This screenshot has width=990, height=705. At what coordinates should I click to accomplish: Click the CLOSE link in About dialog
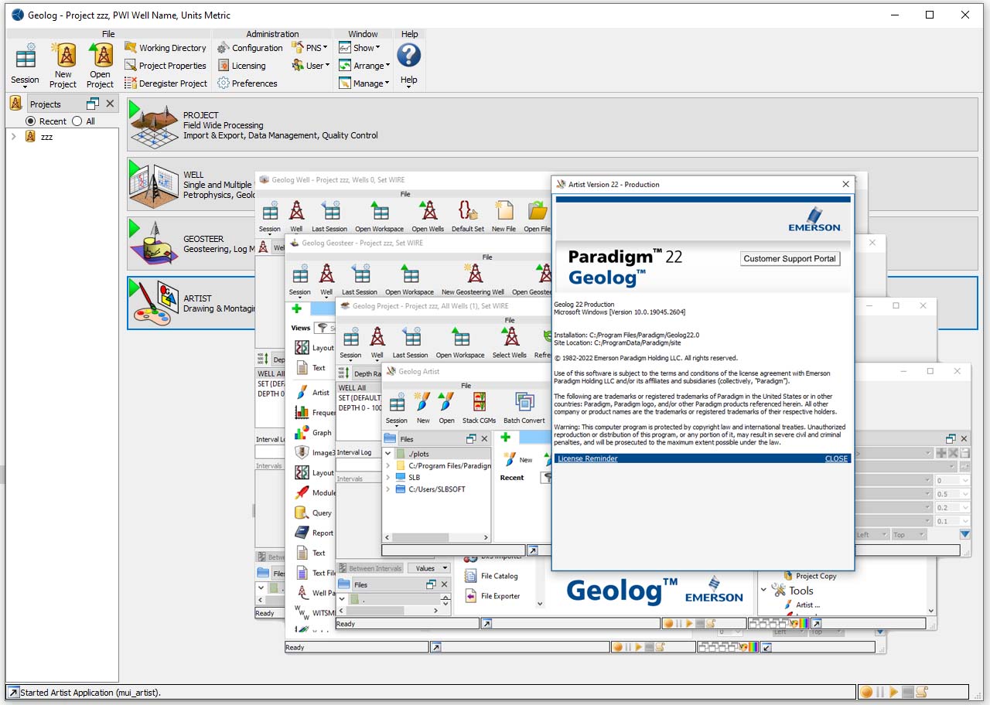tap(836, 458)
